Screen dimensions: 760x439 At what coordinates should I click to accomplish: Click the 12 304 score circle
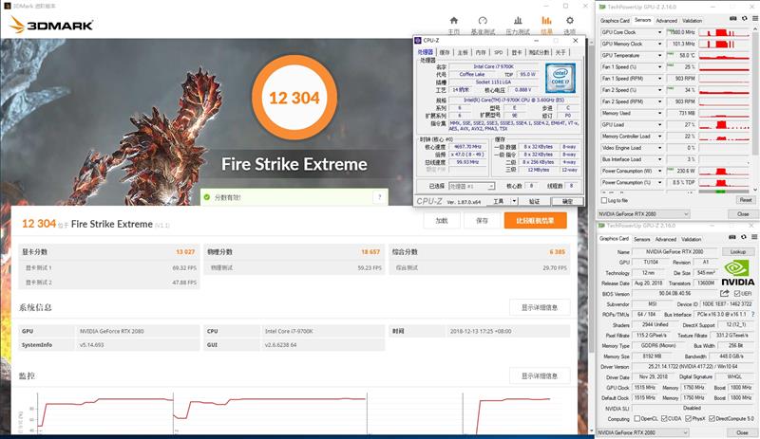(x=294, y=98)
